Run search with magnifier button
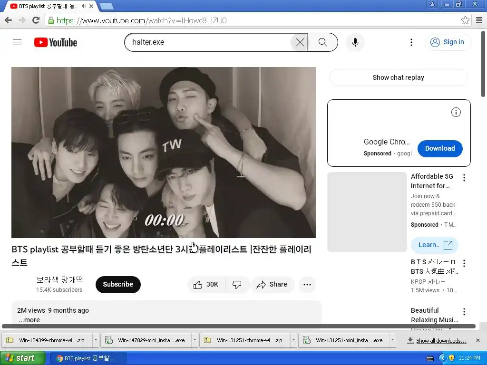Screen dimensions: 487x365 pos(323,42)
